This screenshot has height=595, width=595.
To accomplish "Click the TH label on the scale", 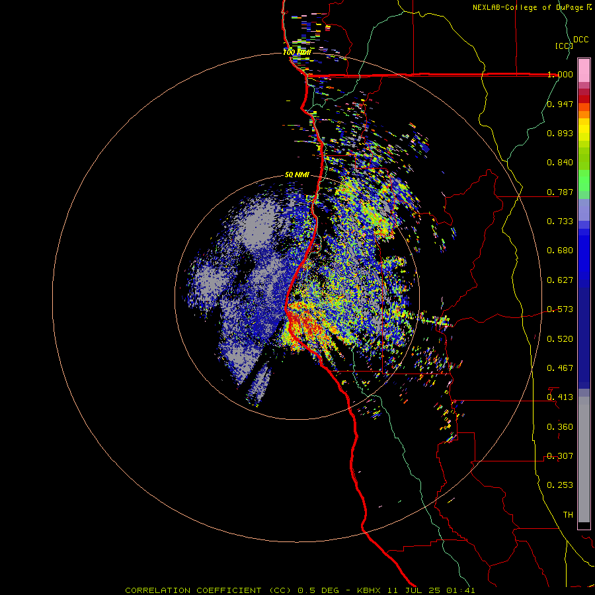I will 568,515.
